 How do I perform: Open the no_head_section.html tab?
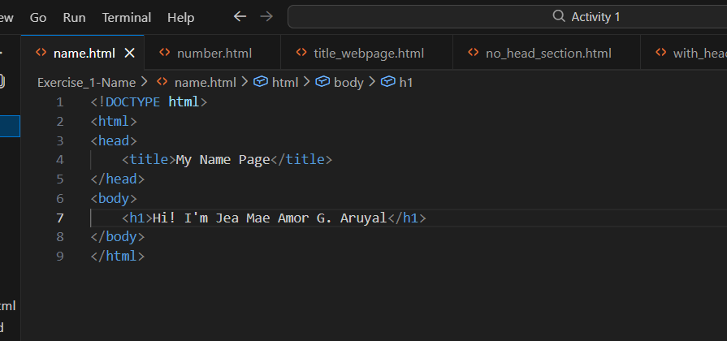pyautogui.click(x=548, y=54)
